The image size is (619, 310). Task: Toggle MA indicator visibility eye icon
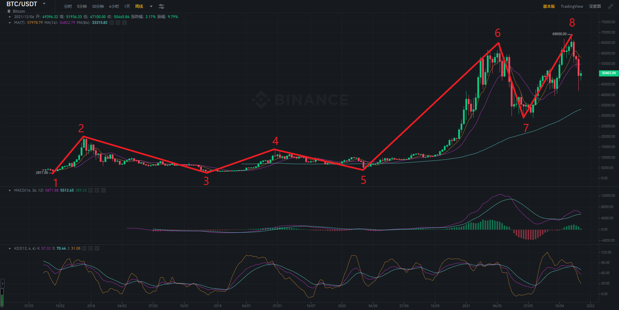pyautogui.click(x=112, y=23)
